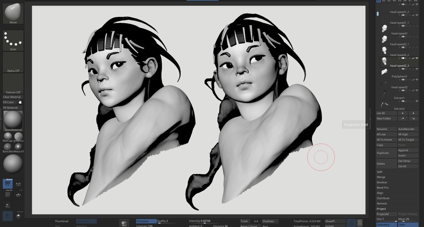Click the Rename button
The height and width of the screenshot is (227, 424).
click(x=387, y=129)
